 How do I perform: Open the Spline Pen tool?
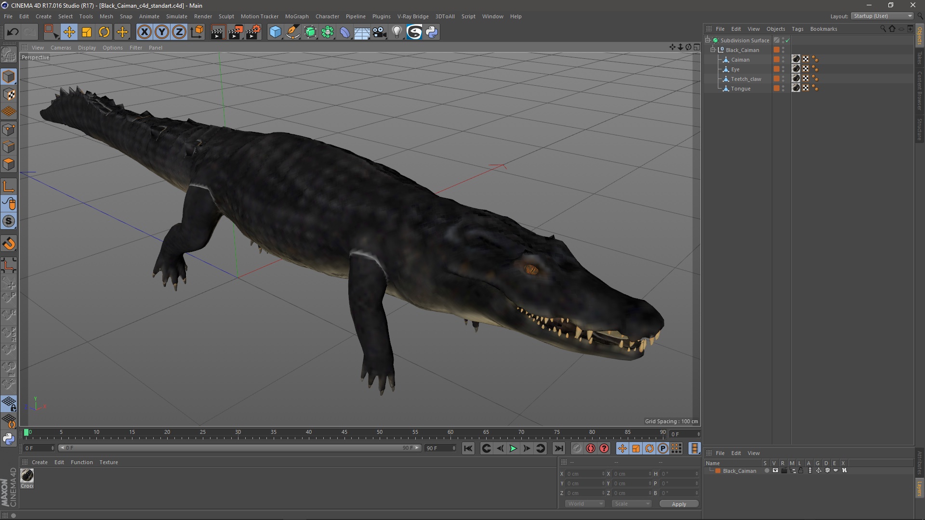[x=293, y=32]
